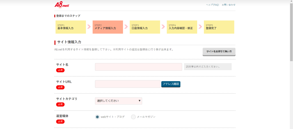Click the 登録までのステップ heading text
This screenshot has width=293, height=129.
(68, 16)
